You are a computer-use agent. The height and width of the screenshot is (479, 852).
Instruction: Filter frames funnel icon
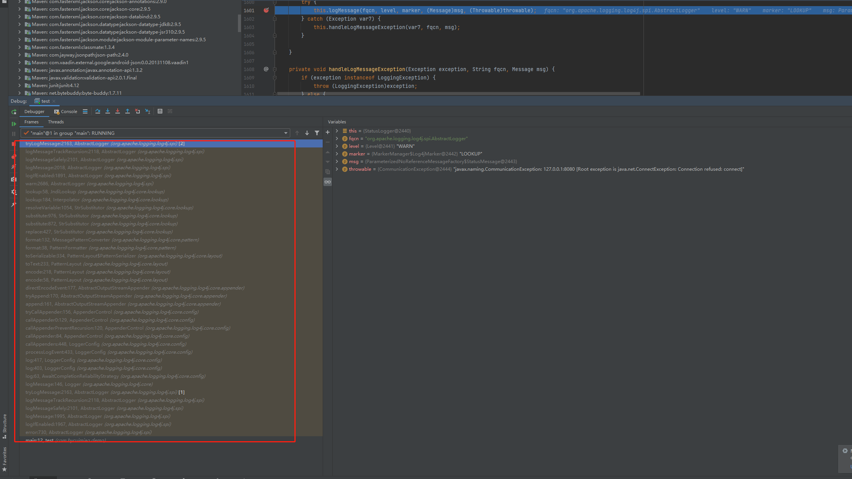point(317,133)
